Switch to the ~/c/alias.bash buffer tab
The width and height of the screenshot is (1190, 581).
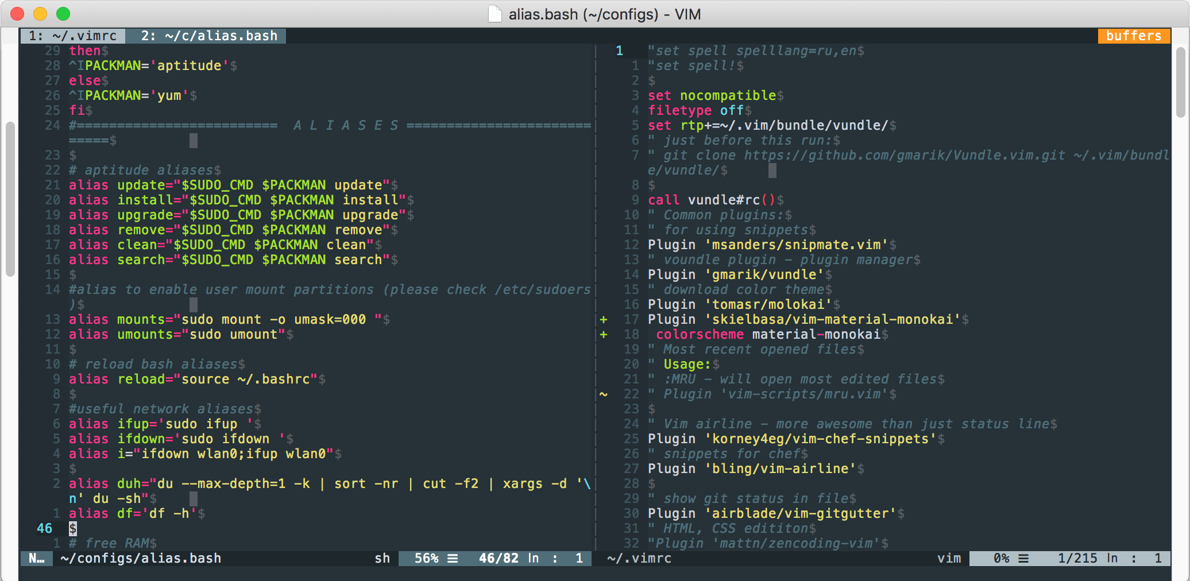205,36
